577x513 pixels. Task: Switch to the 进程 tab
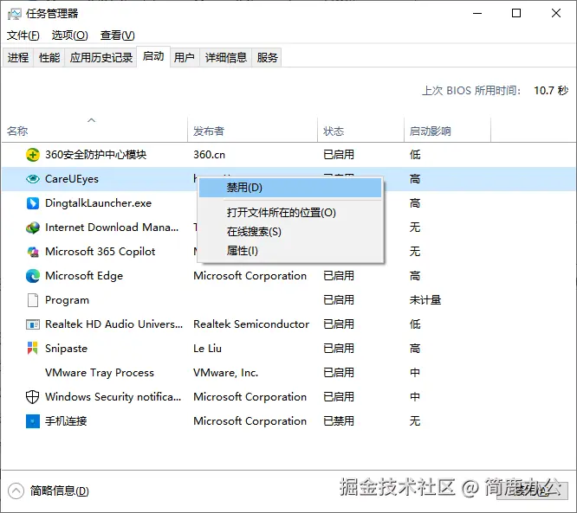pyautogui.click(x=18, y=57)
